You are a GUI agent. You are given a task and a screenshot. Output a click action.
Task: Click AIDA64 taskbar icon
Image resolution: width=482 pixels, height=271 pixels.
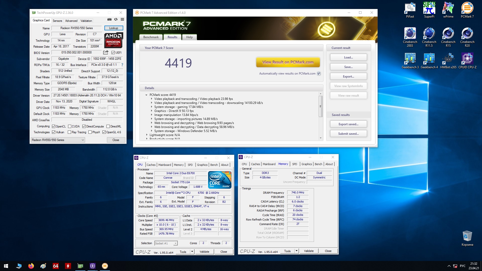click(x=55, y=266)
